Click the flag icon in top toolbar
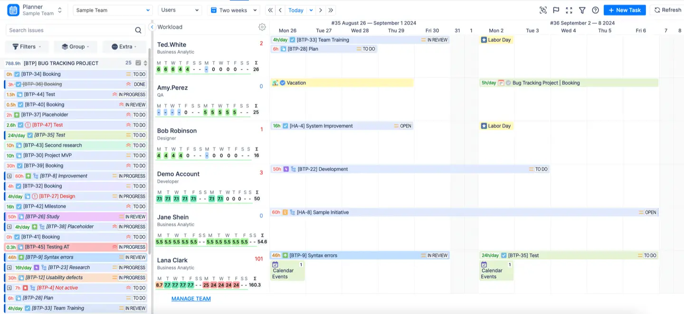Viewport: 684px width, 314px height. [556, 10]
